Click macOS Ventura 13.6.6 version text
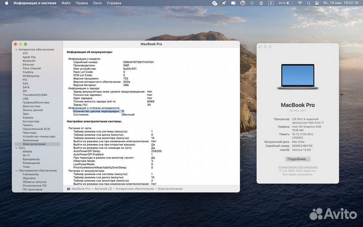The height and width of the screenshot is (227, 363). [x=301, y=150]
